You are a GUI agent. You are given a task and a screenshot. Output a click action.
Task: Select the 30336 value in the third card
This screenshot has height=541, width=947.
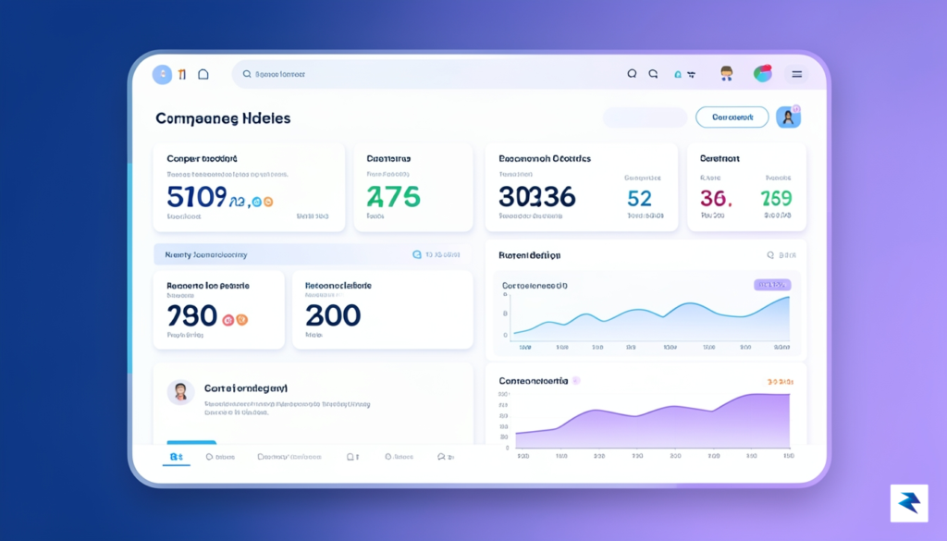[x=537, y=197]
